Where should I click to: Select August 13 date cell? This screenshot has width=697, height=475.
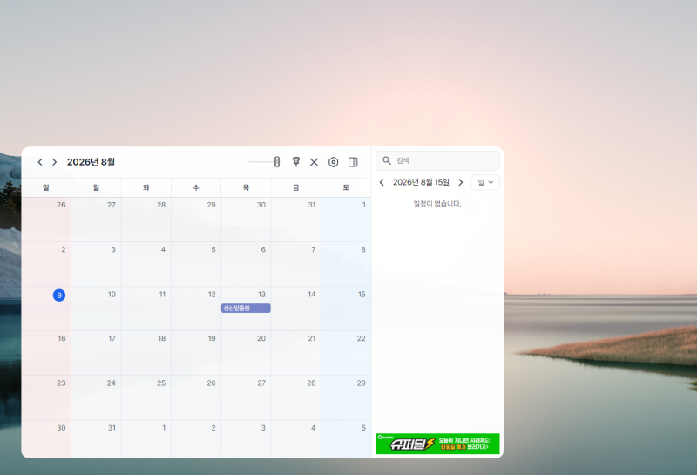tap(246, 309)
